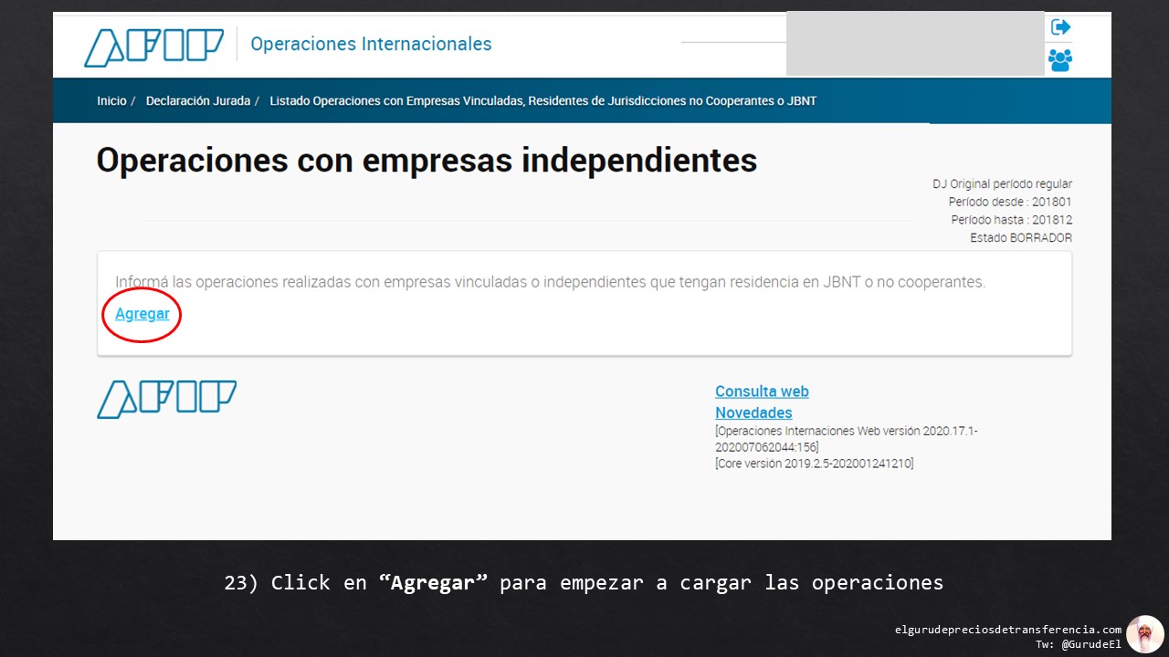The height and width of the screenshot is (657, 1169).
Task: Click the AFIP logo in the footer
Action: point(166,399)
